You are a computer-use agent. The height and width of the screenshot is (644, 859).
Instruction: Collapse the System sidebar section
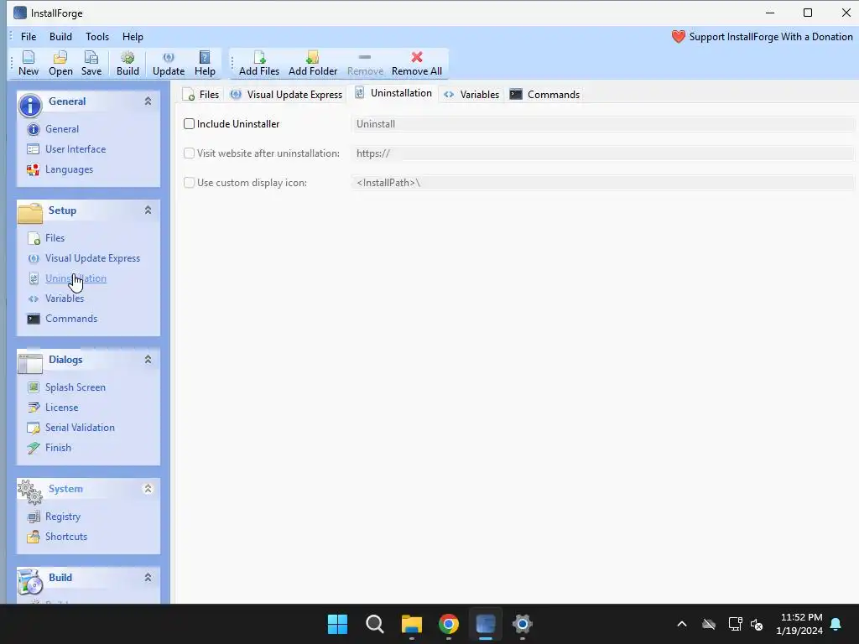[148, 489]
